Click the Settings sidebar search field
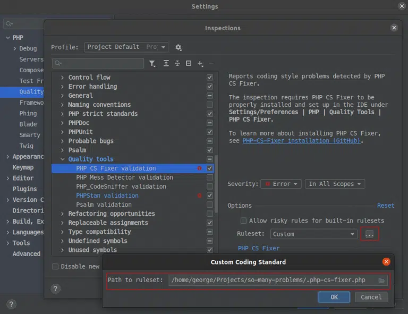The height and width of the screenshot is (314, 408). 23,24
